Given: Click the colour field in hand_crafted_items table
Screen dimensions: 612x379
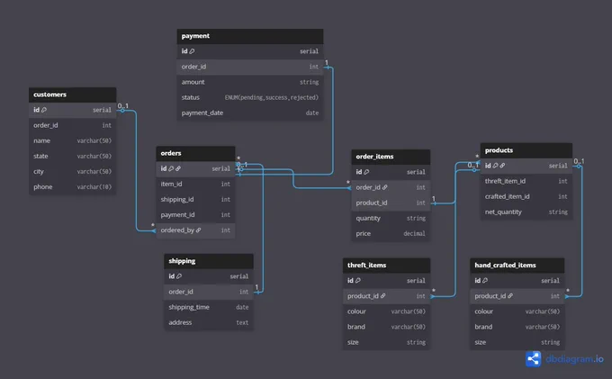Looking at the screenshot, I should 517,311.
